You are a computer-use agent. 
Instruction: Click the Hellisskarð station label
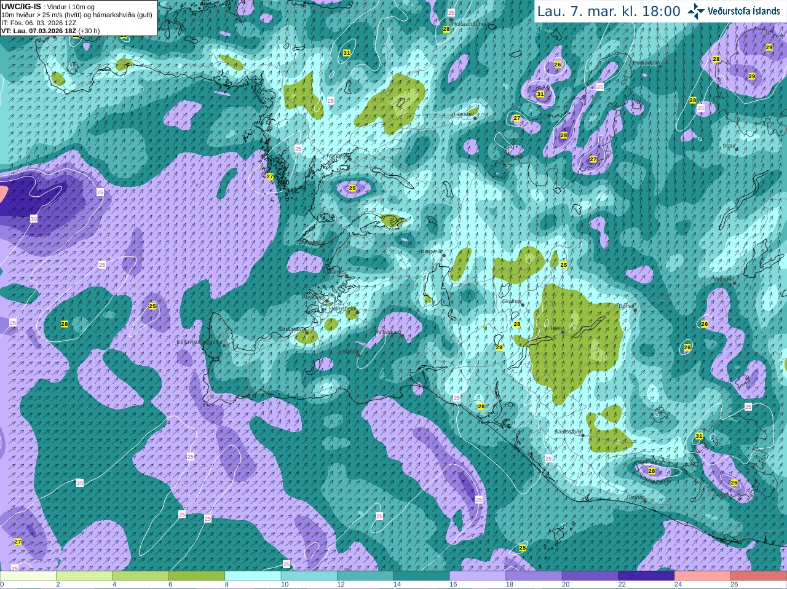click(388, 332)
